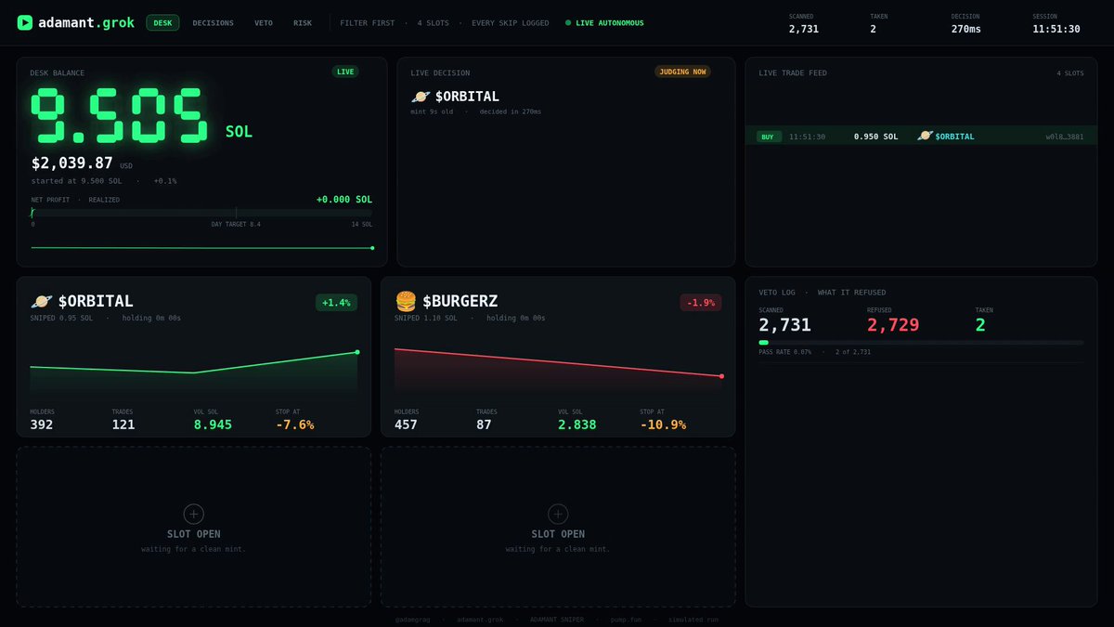Open the DESK tab
This screenshot has width=1114, height=627.
point(162,23)
